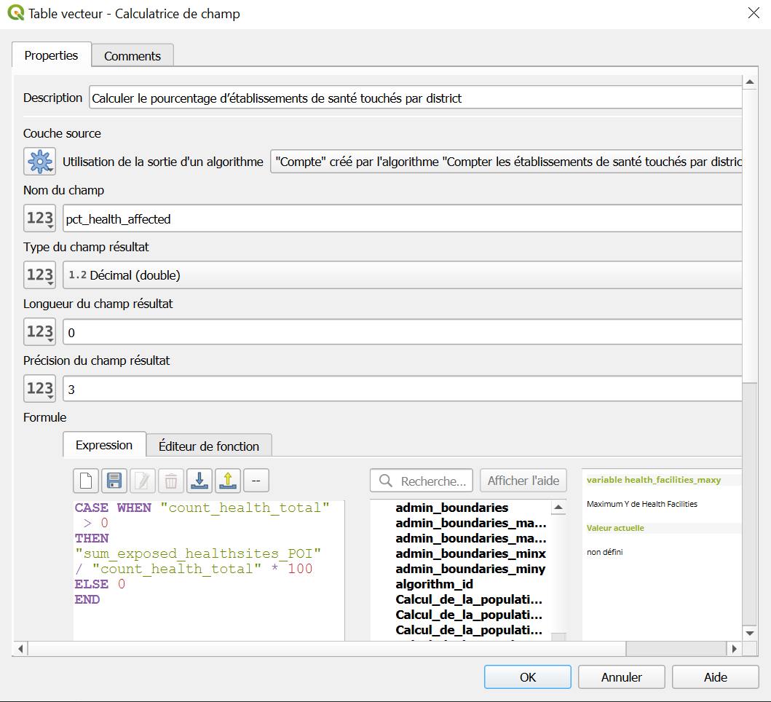Viewport: 771px width, 702px height.
Task: Click the dialog's vertical scrollbar up arrow
Action: click(749, 82)
